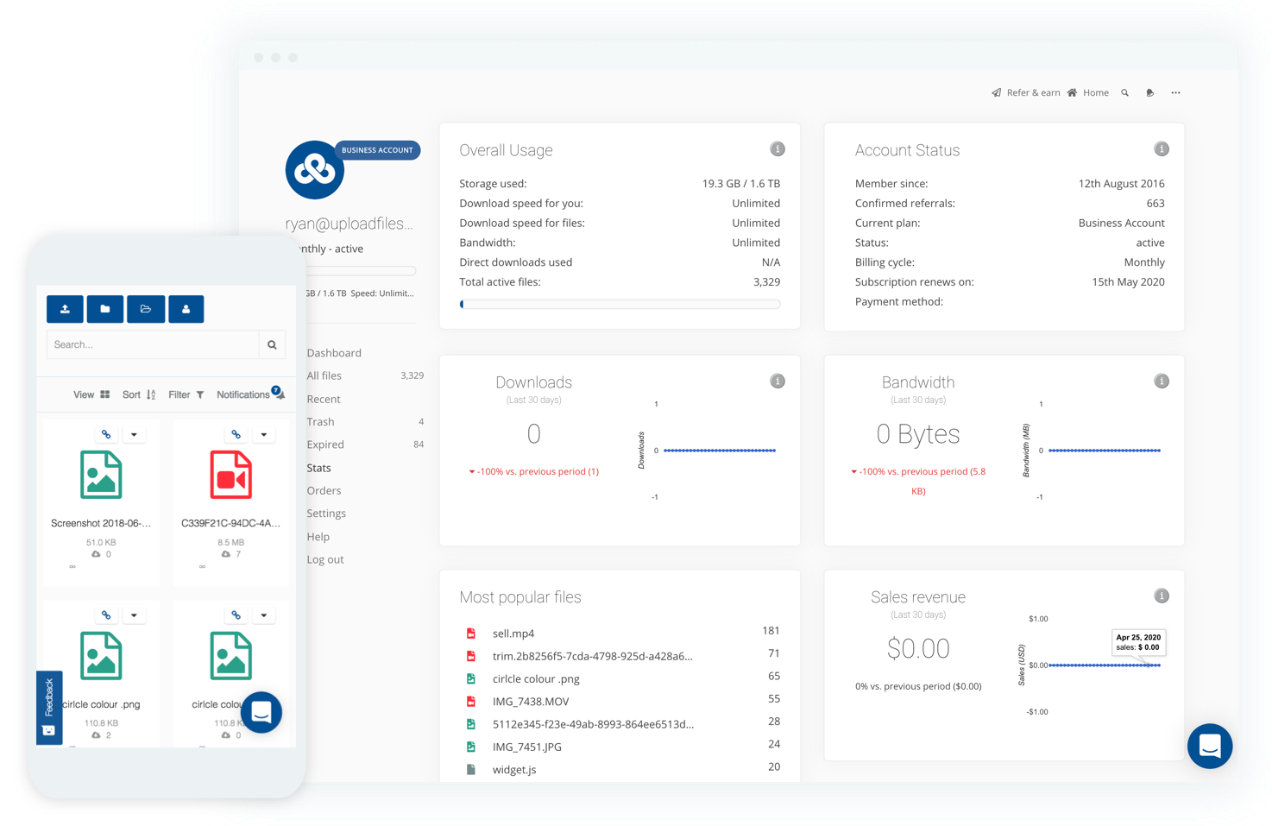1272x826 pixels.
Task: Open the Filter options
Action: coord(186,394)
